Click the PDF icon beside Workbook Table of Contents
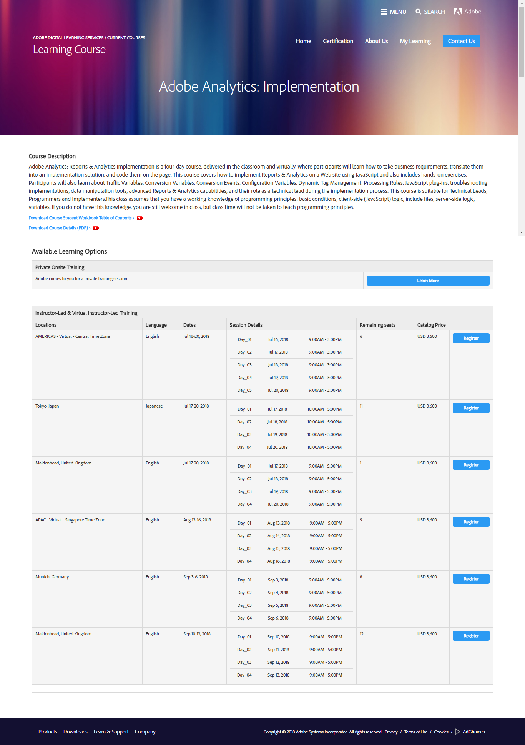The image size is (525, 745). (x=140, y=218)
